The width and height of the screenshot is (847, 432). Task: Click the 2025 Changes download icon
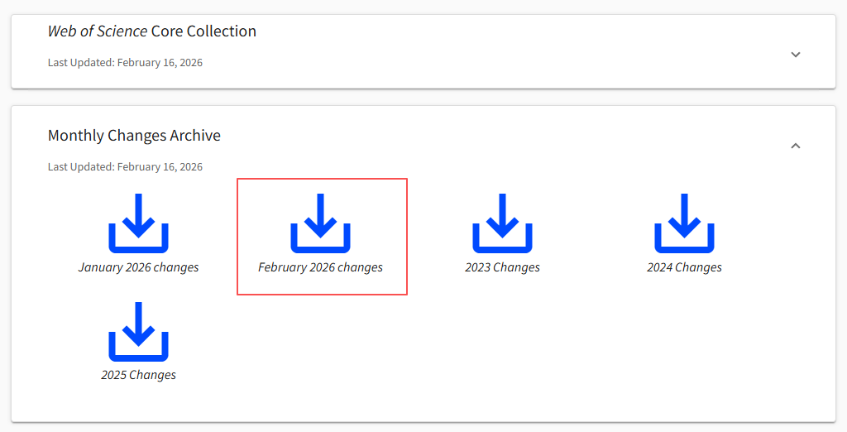click(138, 331)
